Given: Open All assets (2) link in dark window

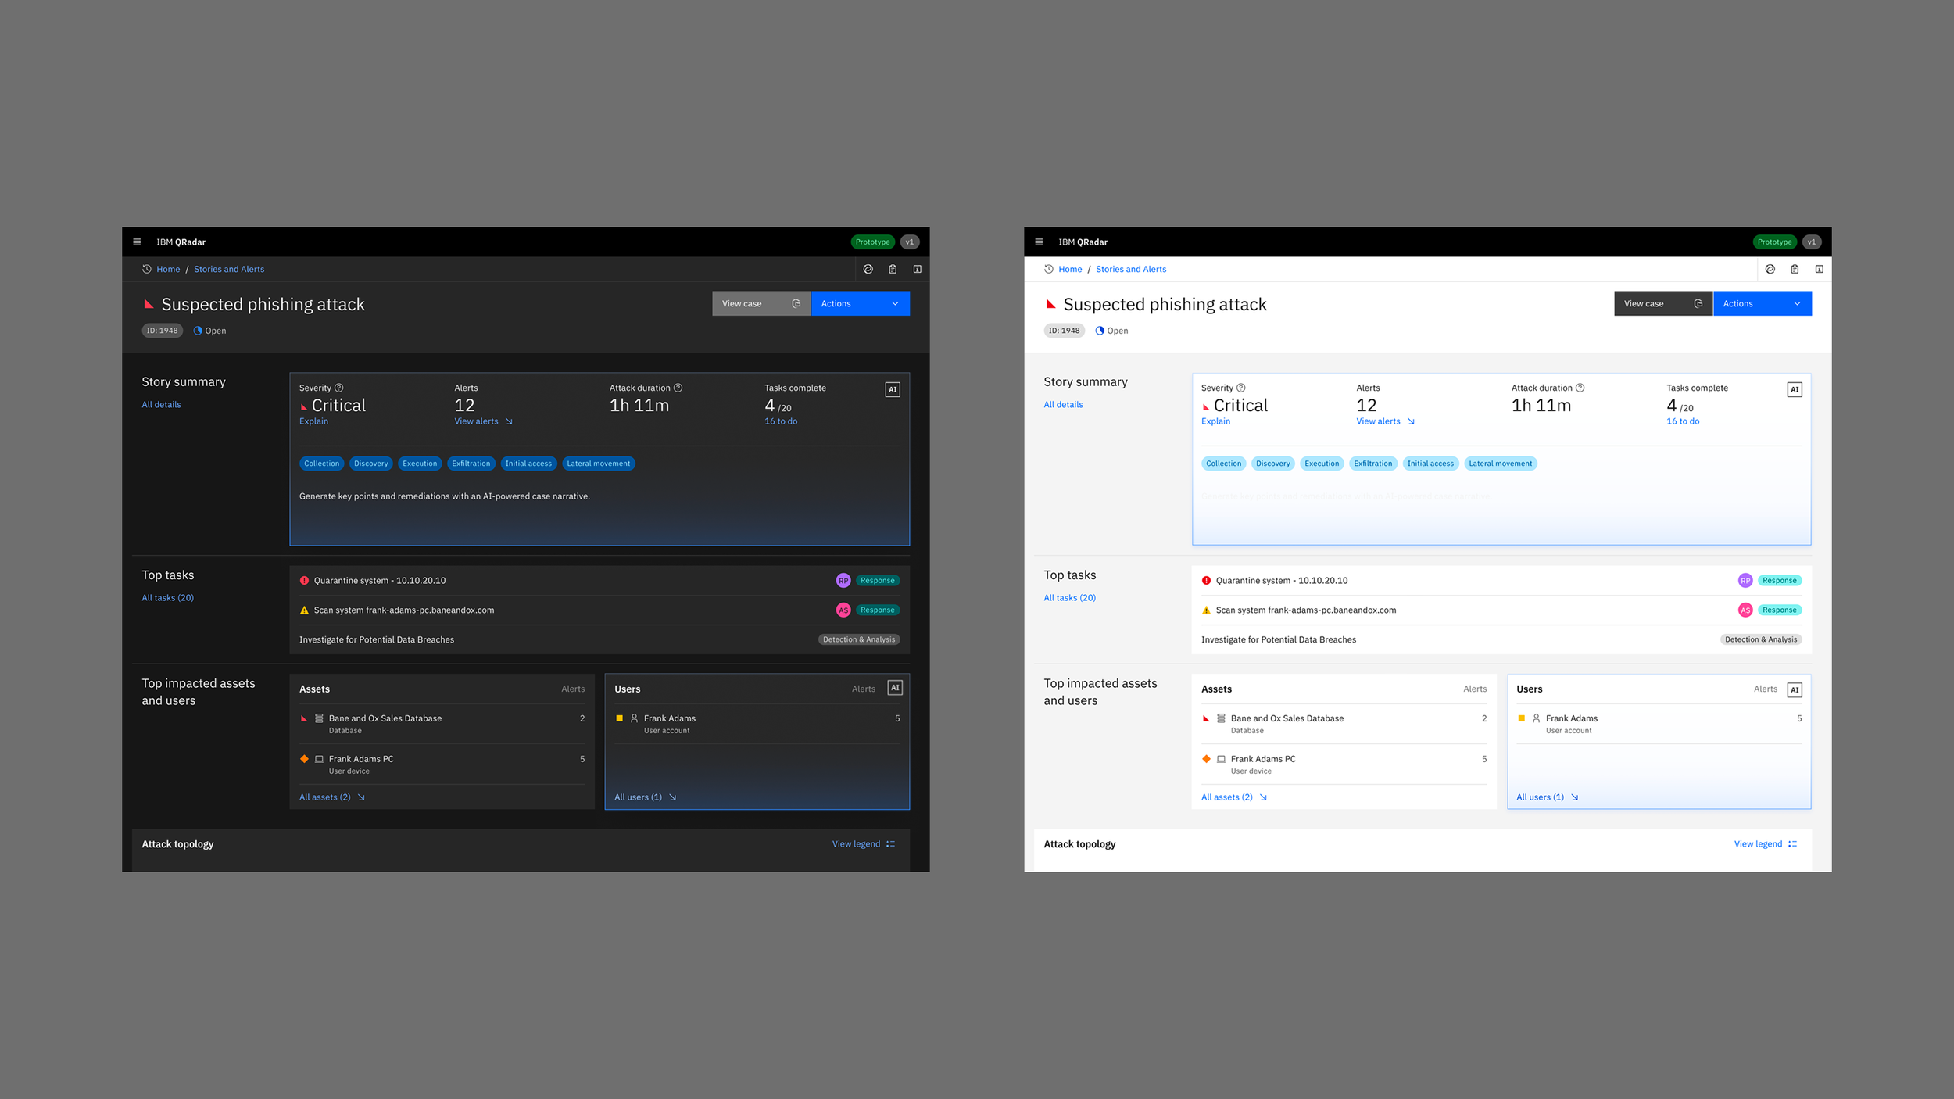Looking at the screenshot, I should coord(332,797).
